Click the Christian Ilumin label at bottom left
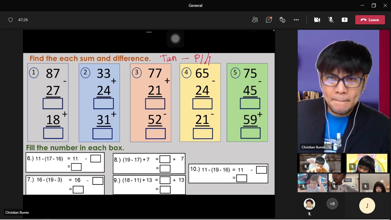This screenshot has height=220, width=391. tap(17, 213)
